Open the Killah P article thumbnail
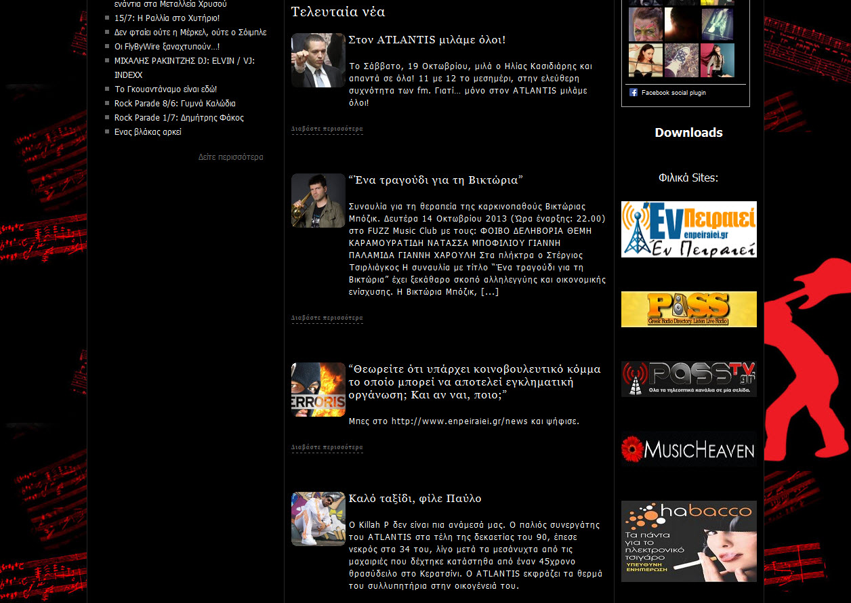Image resolution: width=851 pixels, height=603 pixels. 318,519
